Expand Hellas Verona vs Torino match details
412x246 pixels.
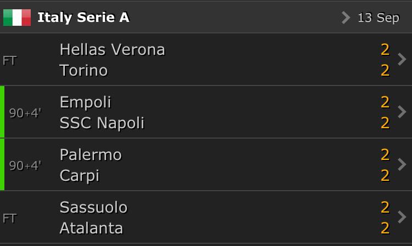coord(402,59)
